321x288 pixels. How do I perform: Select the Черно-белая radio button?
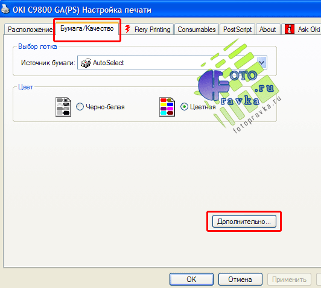pos(80,107)
